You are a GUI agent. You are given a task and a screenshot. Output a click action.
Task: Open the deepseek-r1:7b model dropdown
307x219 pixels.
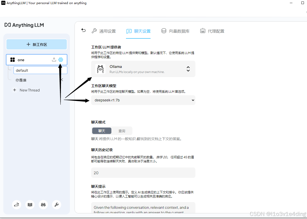point(143,100)
